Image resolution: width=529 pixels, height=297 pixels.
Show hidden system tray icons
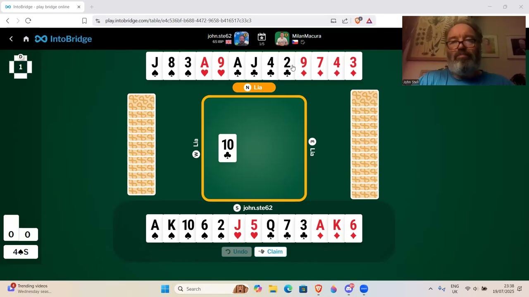point(430,289)
